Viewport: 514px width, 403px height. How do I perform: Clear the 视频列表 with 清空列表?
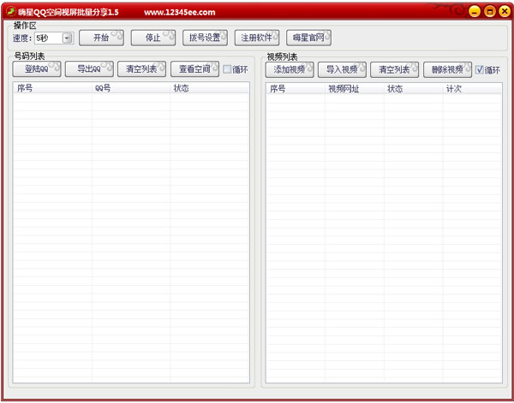(394, 69)
